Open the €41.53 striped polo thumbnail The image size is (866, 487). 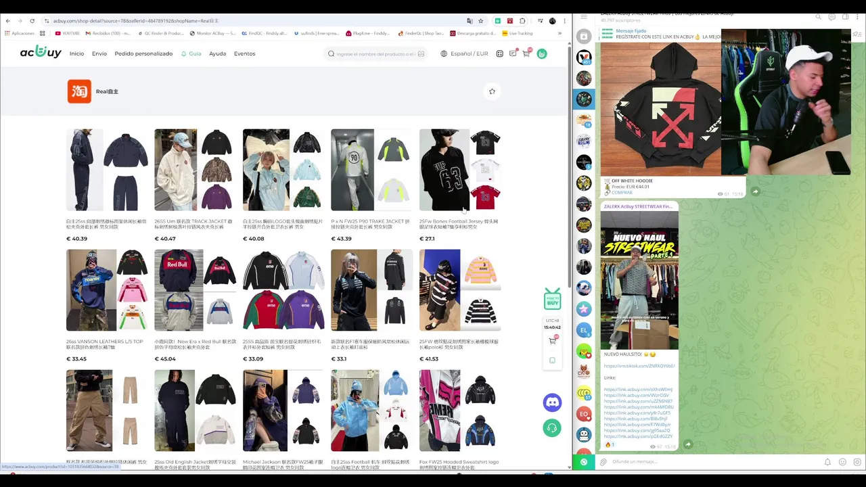(x=460, y=290)
